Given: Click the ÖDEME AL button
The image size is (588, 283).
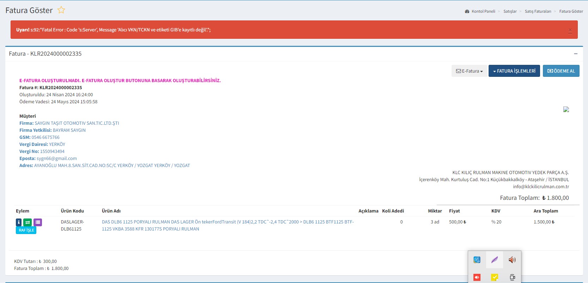Looking at the screenshot, I should [561, 71].
